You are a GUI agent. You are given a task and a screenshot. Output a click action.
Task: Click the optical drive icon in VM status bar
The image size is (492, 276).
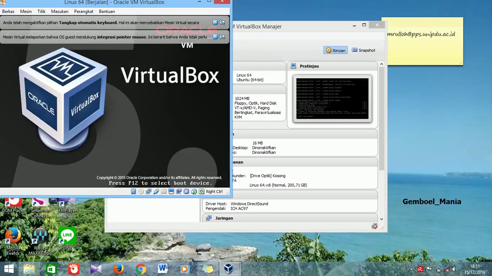click(141, 192)
